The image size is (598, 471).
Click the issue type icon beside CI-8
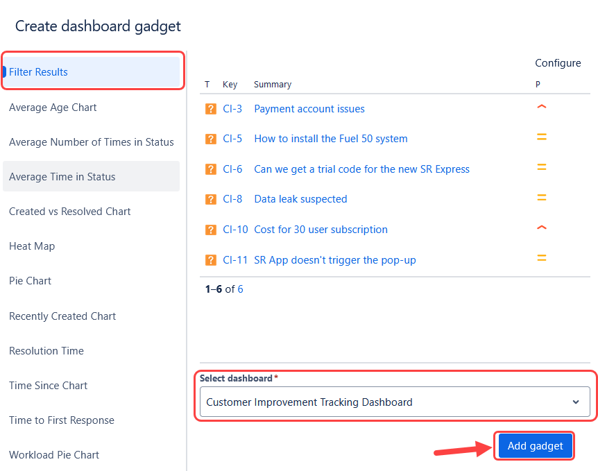pyautogui.click(x=210, y=199)
